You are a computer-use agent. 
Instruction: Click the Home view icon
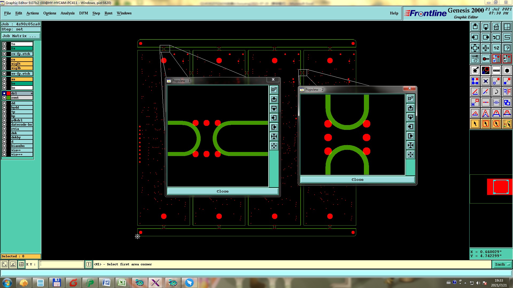coord(496,27)
